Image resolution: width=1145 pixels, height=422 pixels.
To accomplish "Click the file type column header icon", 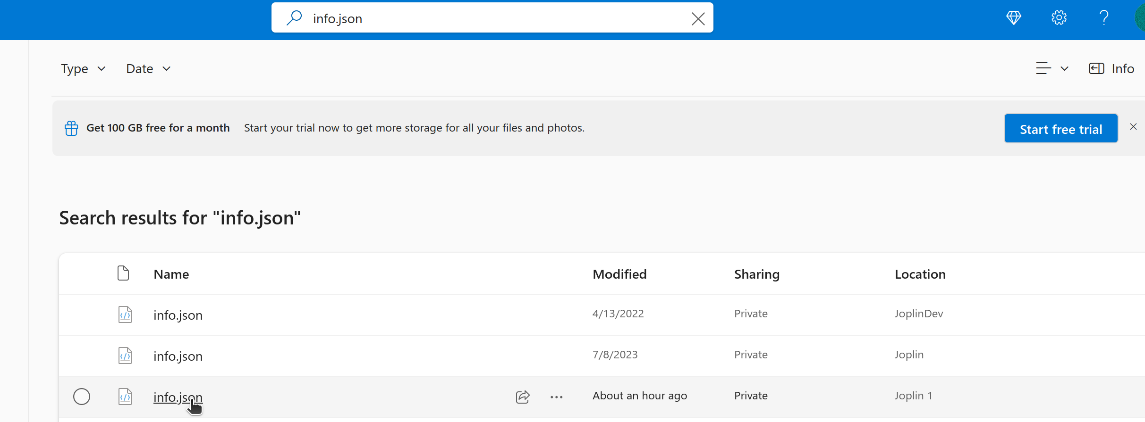I will 123,273.
